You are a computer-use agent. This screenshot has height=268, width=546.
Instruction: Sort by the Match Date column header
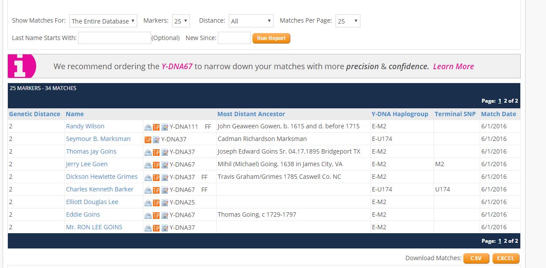[498, 114]
